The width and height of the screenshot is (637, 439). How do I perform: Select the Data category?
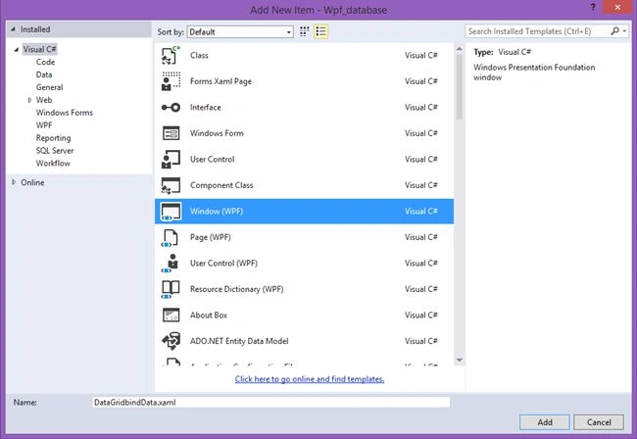click(x=44, y=74)
